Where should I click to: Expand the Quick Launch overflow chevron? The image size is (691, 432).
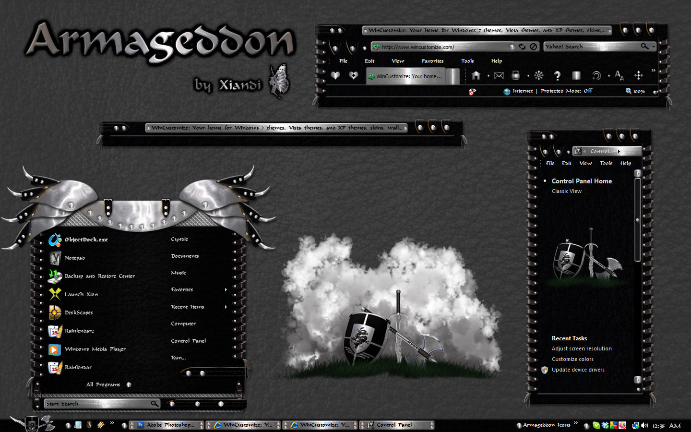pyautogui.click(x=112, y=423)
